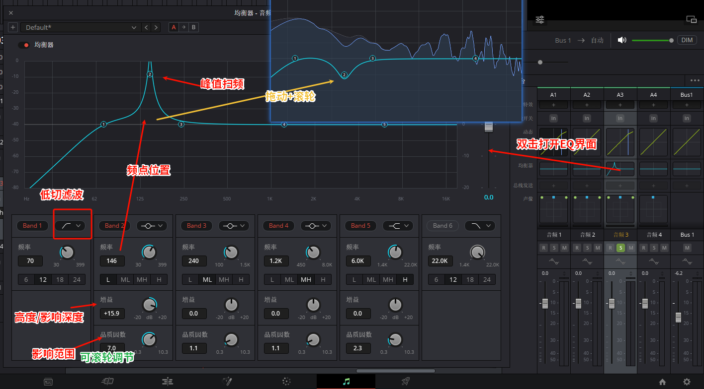
Task: Toggle Band 3 on or off
Action: tap(197, 225)
